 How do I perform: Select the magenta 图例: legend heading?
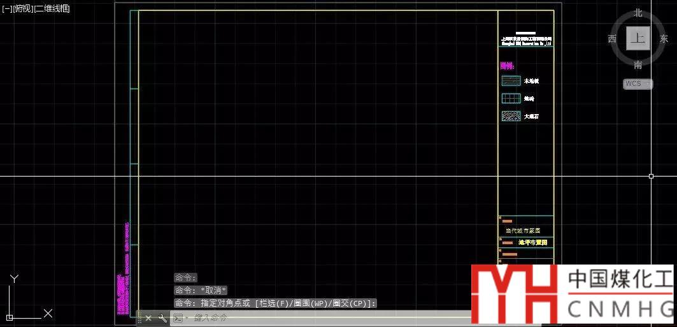(x=507, y=66)
